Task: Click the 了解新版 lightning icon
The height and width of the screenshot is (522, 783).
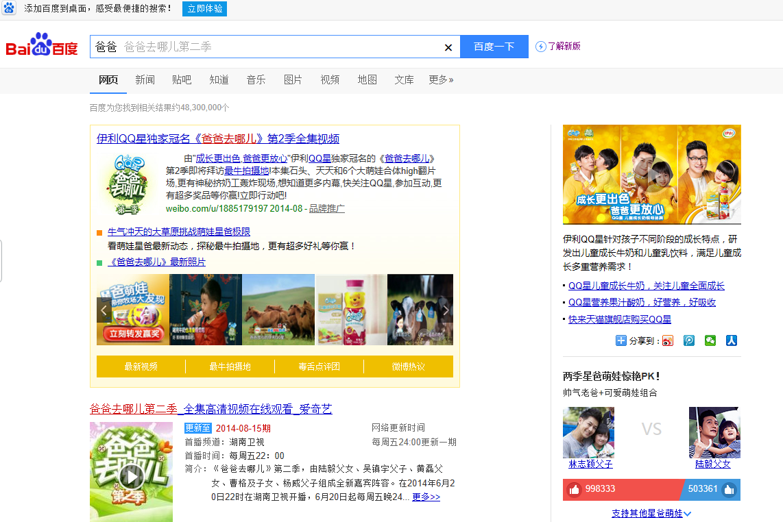Action: pos(541,47)
